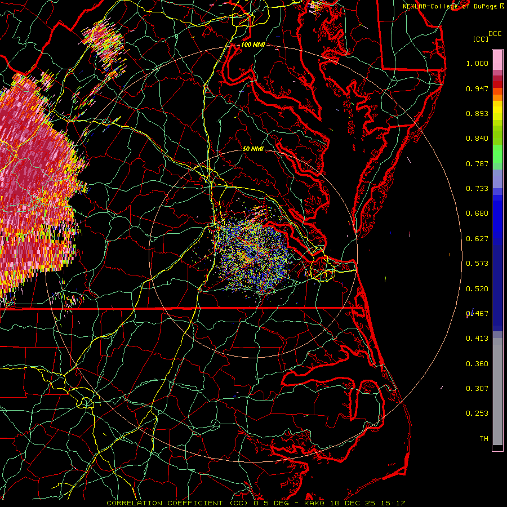Image resolution: width=507 pixels, height=507 pixels.
Task: Click the 0.520 value on the scale
Action: [477, 289]
